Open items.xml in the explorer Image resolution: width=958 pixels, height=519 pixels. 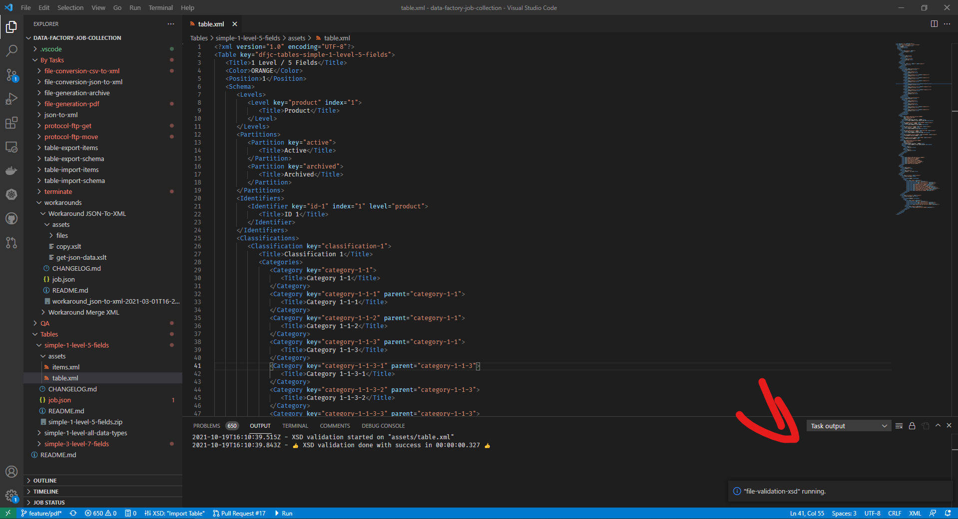tap(65, 367)
